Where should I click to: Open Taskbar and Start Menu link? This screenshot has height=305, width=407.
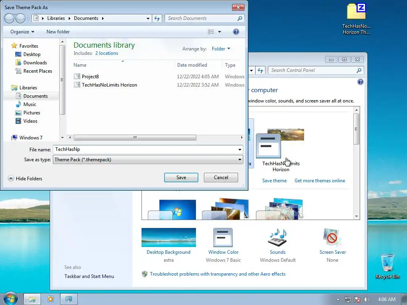89,276
